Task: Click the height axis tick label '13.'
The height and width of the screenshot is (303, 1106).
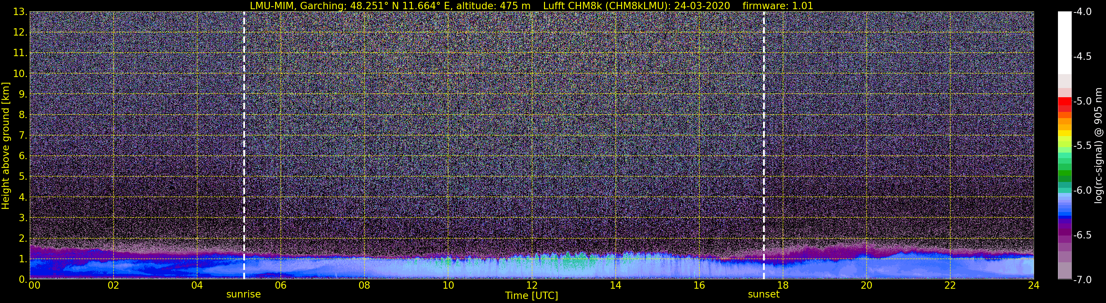Action: (x=20, y=12)
